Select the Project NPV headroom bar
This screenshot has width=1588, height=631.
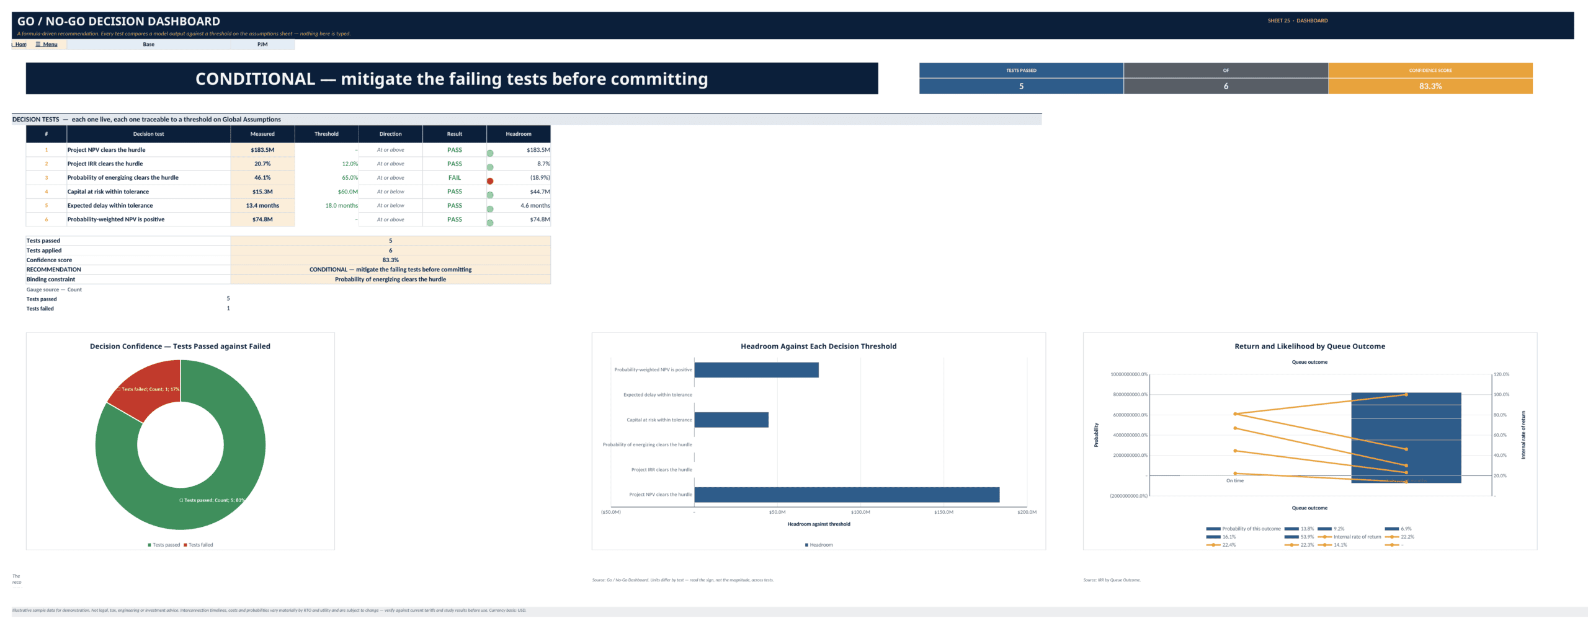point(847,495)
